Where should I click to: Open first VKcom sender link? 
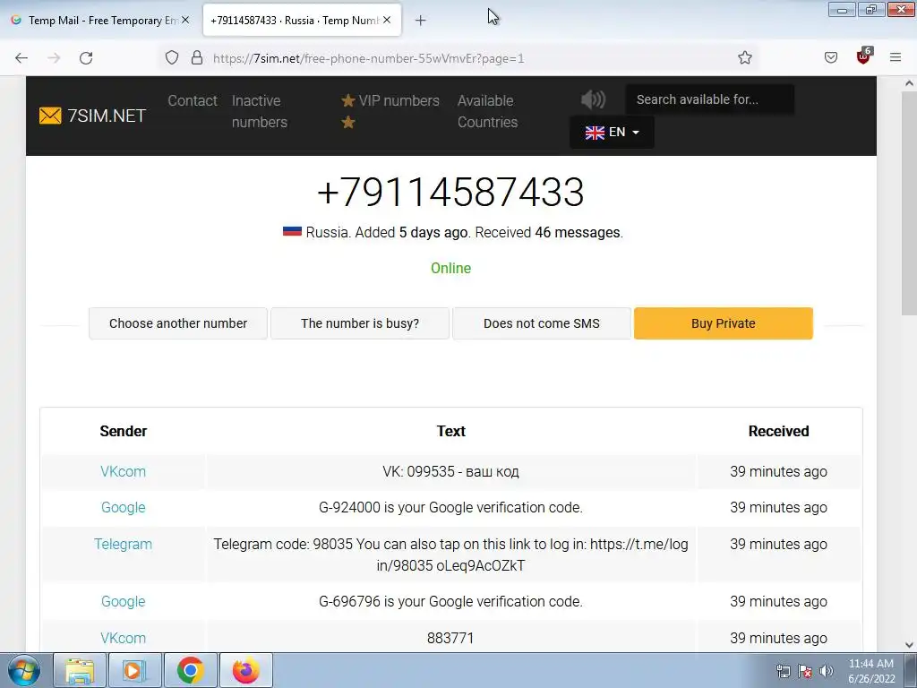123,471
